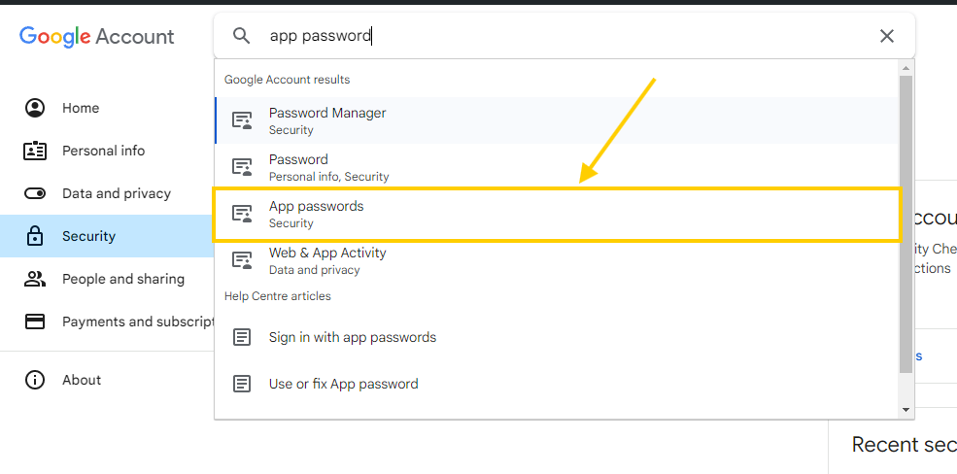Click the People and sharing icon

(35, 279)
